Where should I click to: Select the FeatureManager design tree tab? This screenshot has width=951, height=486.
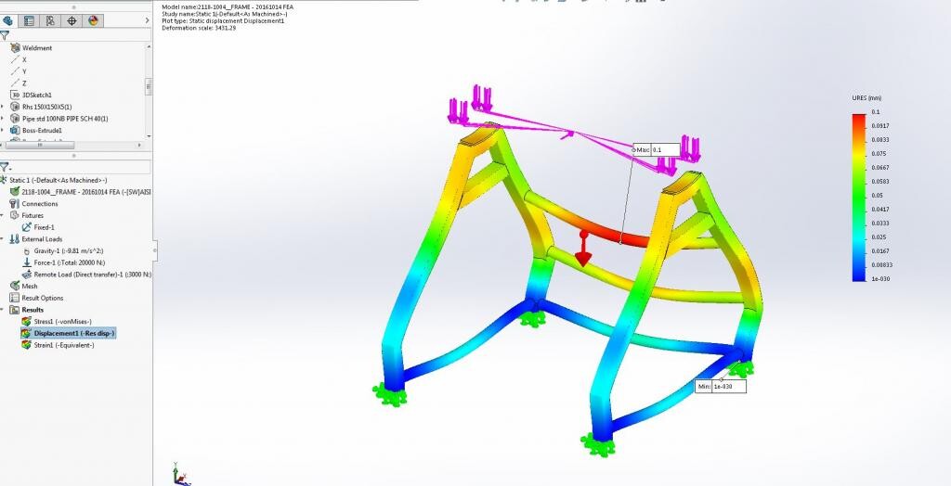click(9, 19)
